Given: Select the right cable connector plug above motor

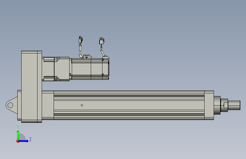Looking at the screenshot, I should [x=102, y=41].
